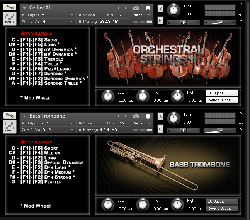Image resolution: width=250 pixels, height=220 pixels.
Task: Mute the Bass Trombone instrument
Action: pos(160,129)
